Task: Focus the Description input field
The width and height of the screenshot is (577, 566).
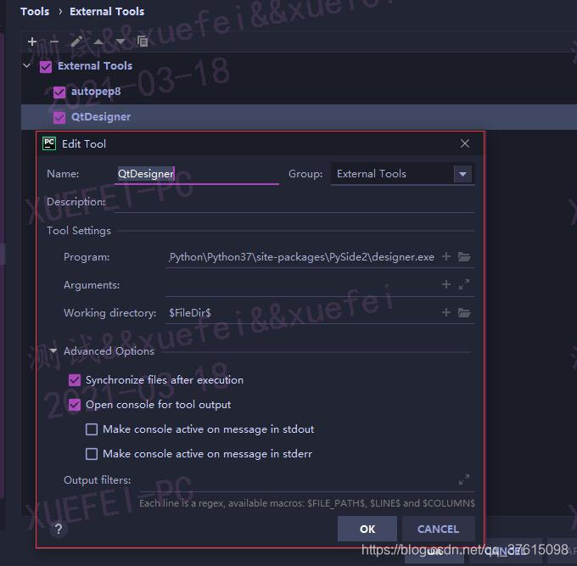Action: pos(294,202)
